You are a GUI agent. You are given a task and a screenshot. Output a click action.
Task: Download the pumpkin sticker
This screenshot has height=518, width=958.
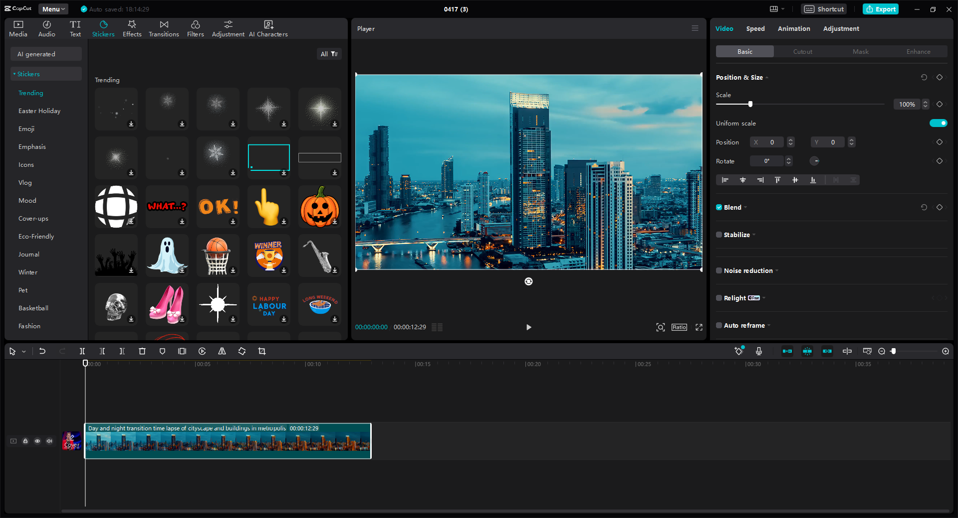[335, 222]
